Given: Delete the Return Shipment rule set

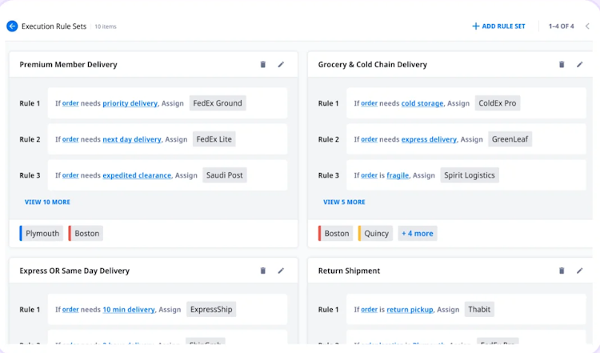Looking at the screenshot, I should [561, 271].
